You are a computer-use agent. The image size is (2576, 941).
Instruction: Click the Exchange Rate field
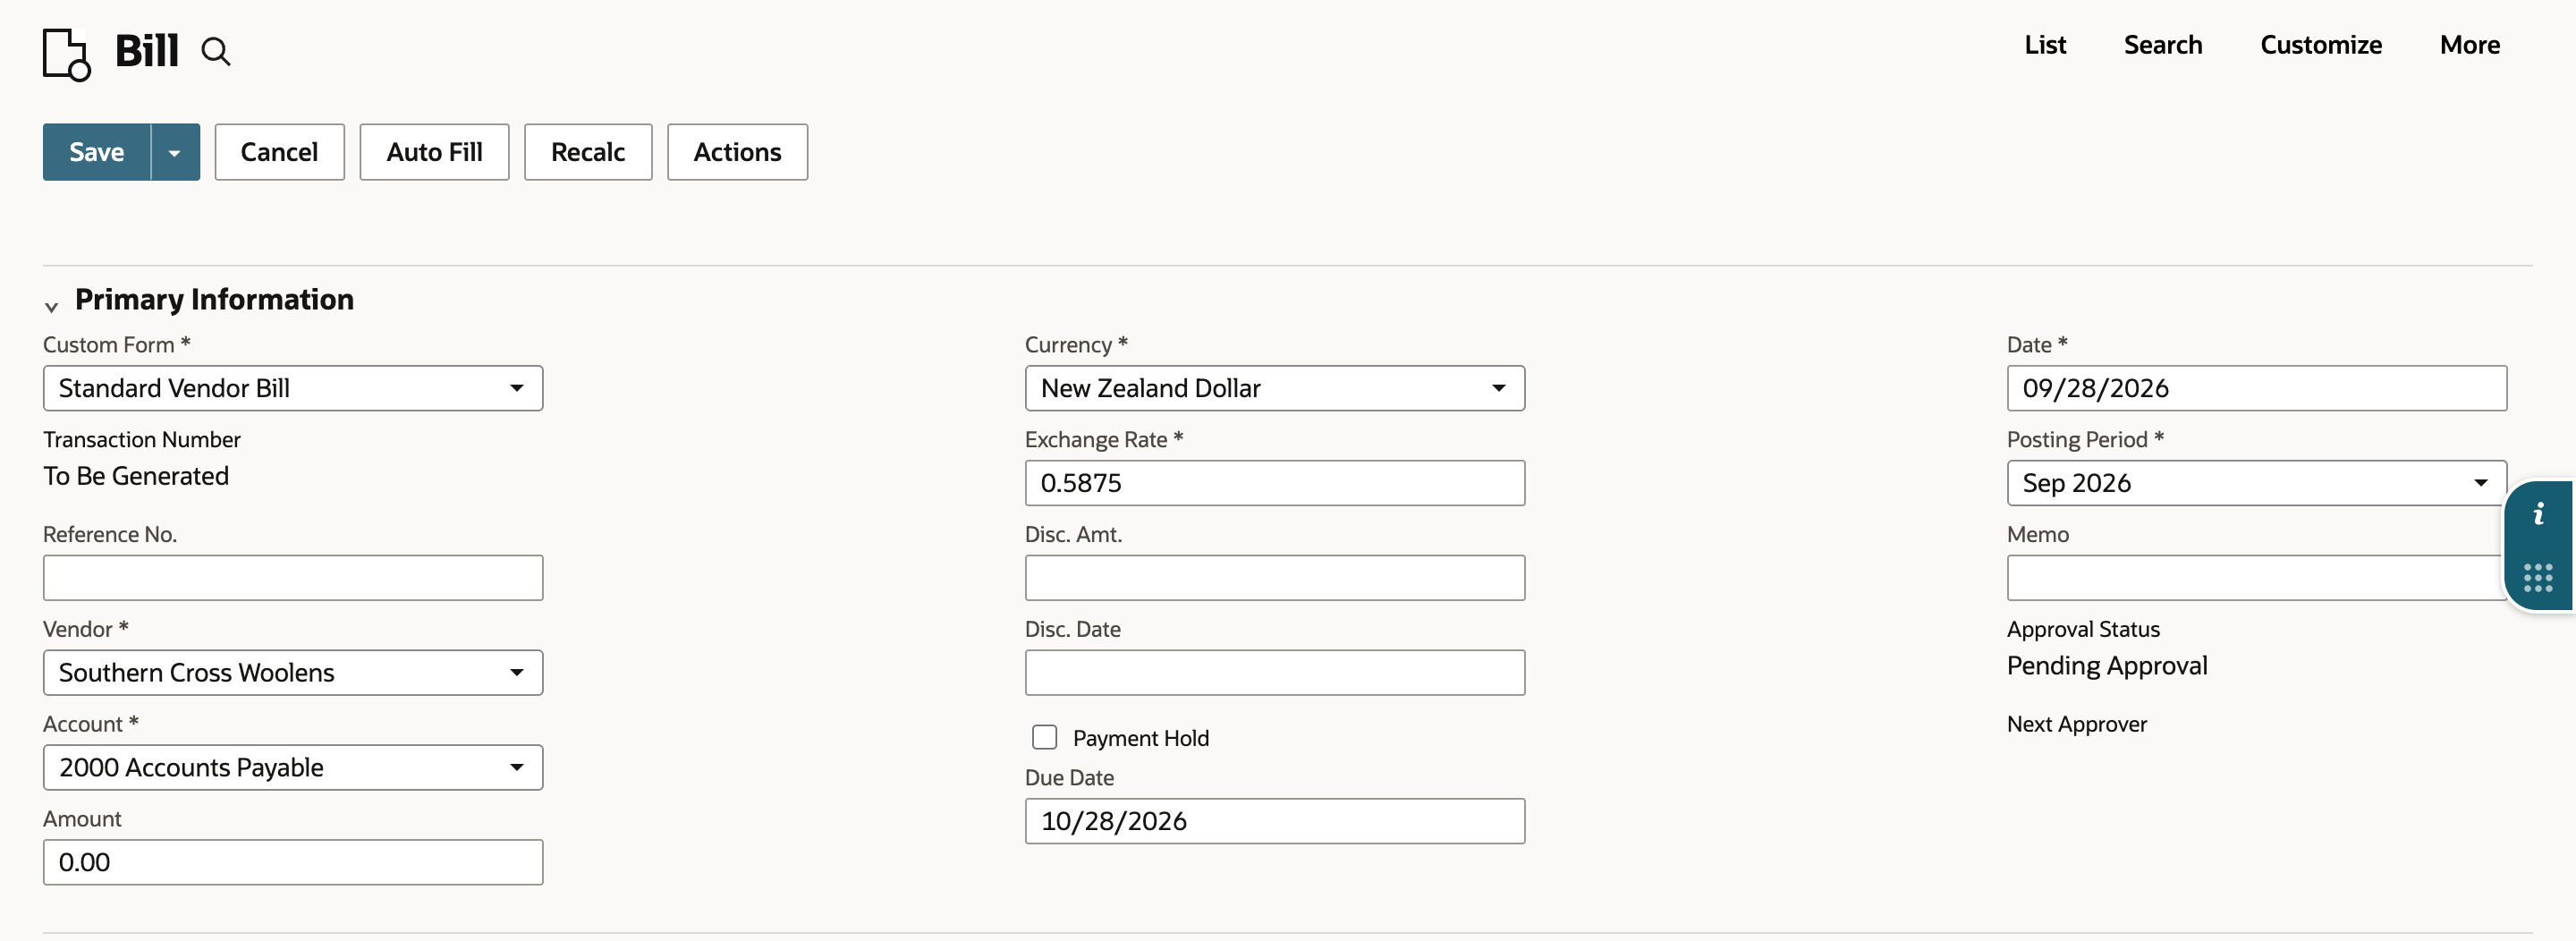[x=1274, y=483]
